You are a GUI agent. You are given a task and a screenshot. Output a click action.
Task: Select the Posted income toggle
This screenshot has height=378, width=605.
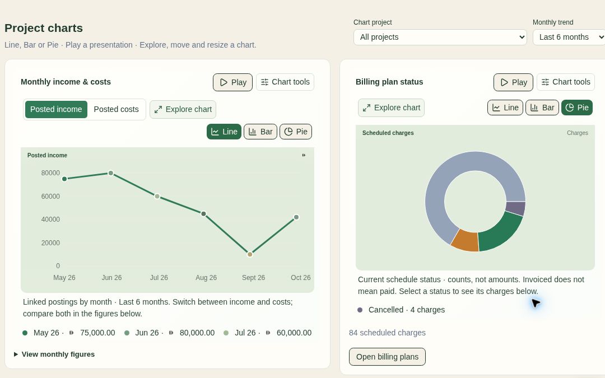point(56,110)
